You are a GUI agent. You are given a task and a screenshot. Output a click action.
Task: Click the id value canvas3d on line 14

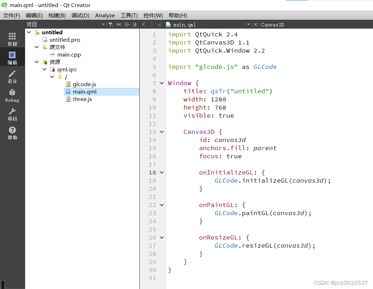pos(230,140)
